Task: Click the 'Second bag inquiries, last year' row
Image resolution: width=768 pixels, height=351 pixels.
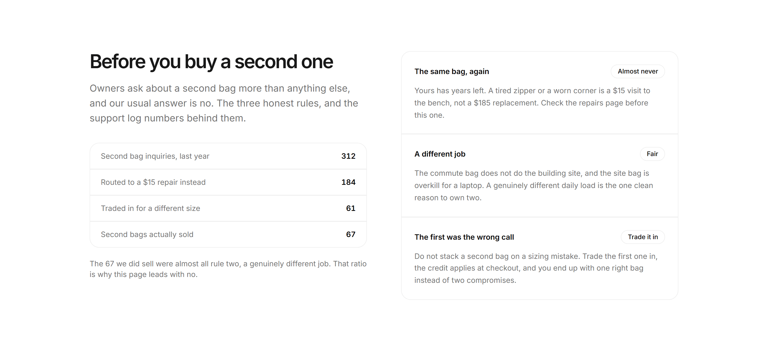Action: point(228,156)
